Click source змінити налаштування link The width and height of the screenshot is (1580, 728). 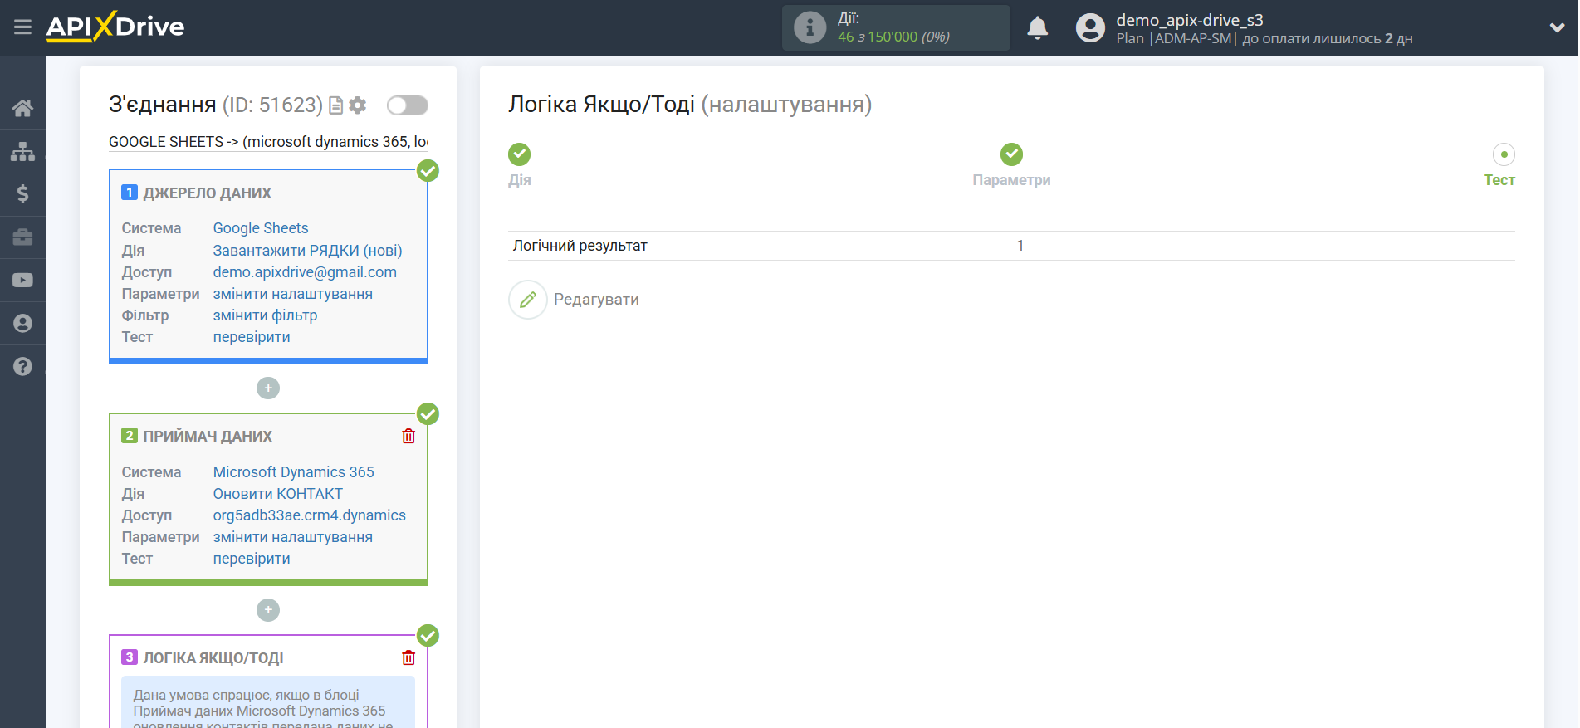[292, 294]
